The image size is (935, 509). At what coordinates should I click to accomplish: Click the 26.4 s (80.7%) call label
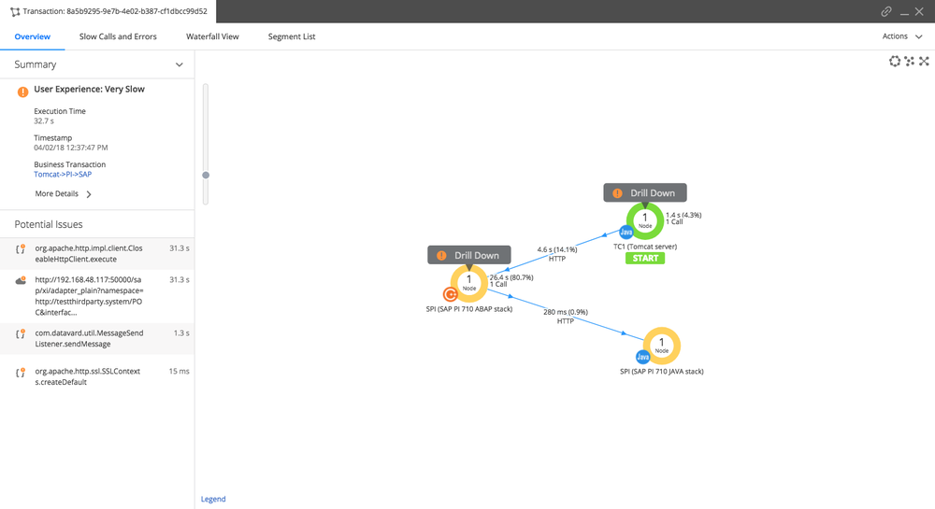pos(511,281)
